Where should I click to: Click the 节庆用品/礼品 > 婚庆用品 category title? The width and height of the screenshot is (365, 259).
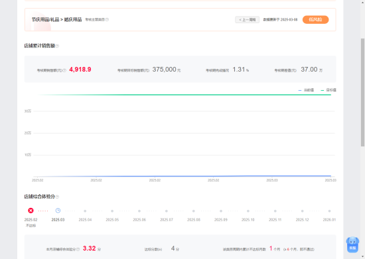(57, 19)
